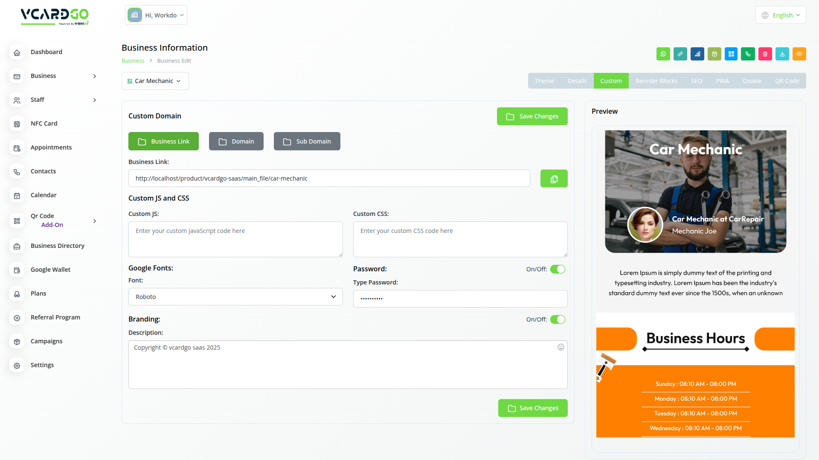Switch to the Reorder Blocks tab
Viewport: 819px width, 460px height.
click(656, 81)
